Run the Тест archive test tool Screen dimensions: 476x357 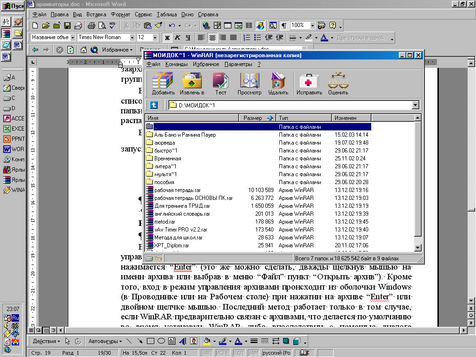[220, 84]
